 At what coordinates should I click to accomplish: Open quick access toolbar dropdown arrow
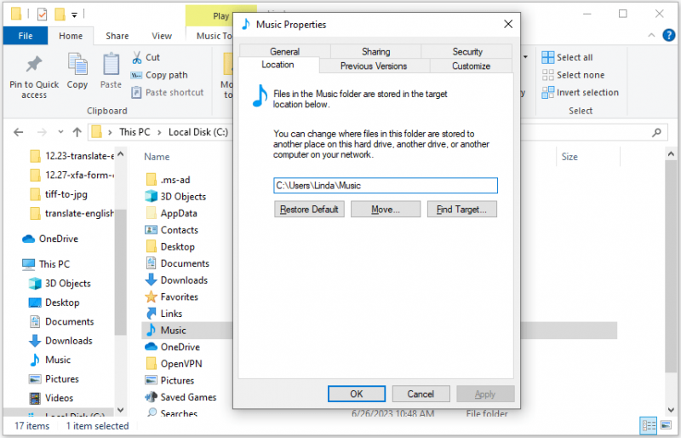[74, 15]
